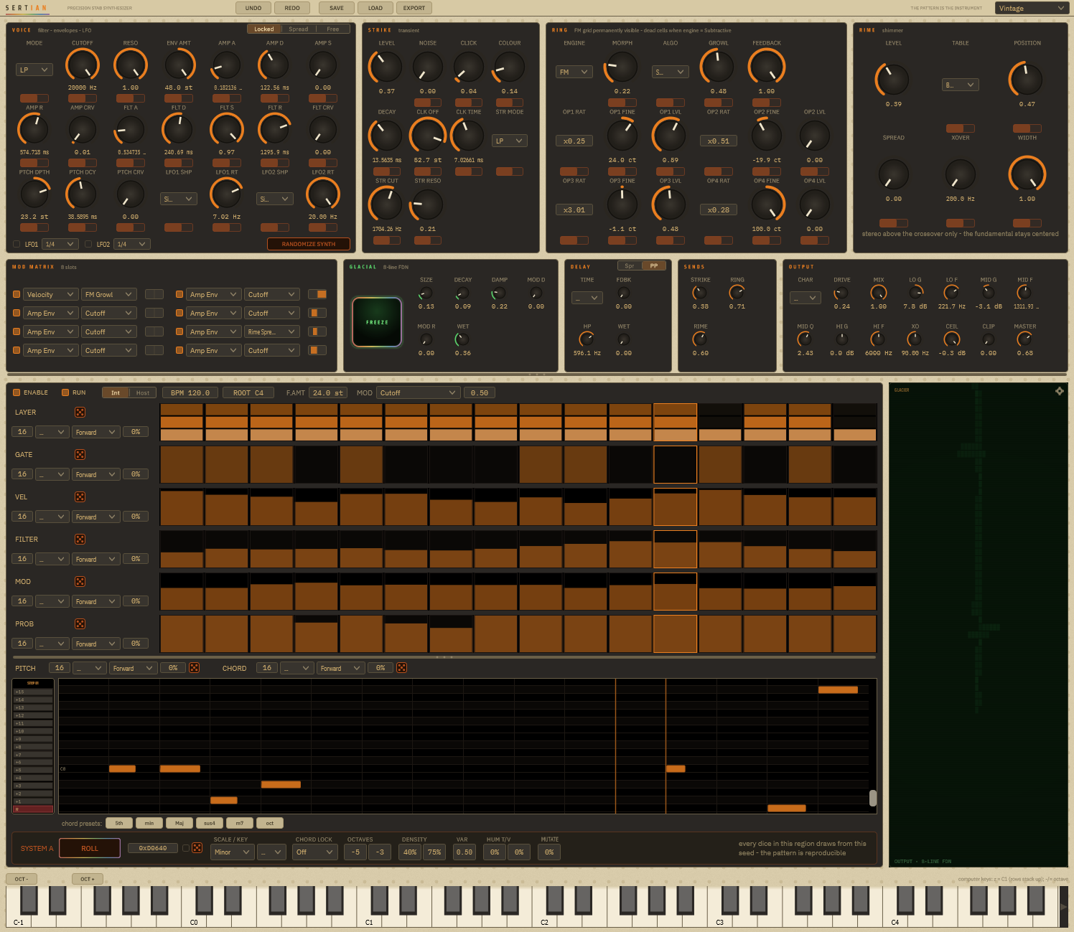Screen dimensions: 1074x932
Task: Toggle the ENABLE sequencer checkbox
Action: (x=17, y=392)
